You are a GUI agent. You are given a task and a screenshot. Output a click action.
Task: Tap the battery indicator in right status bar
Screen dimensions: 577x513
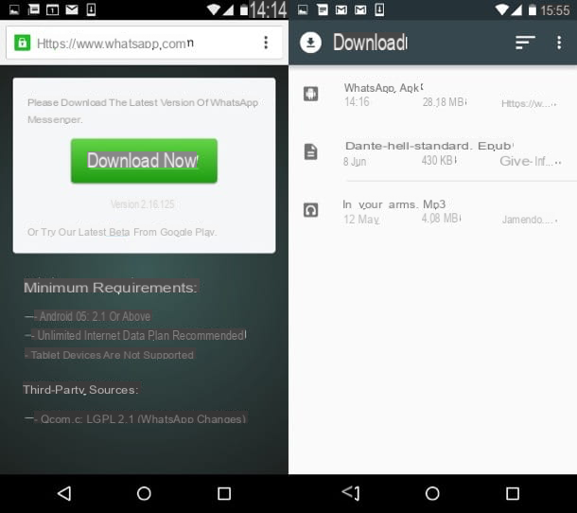pos(533,9)
